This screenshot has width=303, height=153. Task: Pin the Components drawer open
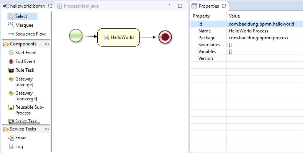coord(47,44)
